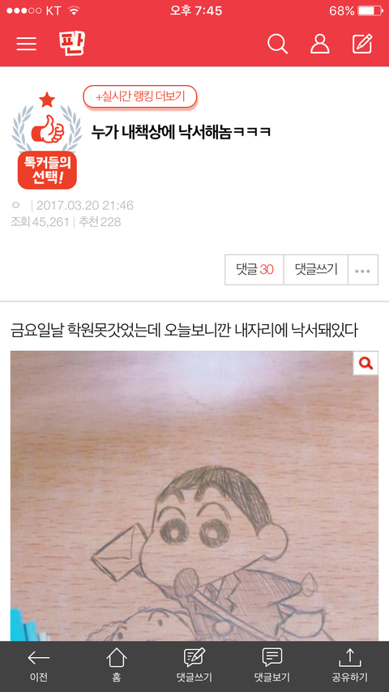Tap the battery indicator in the status bar
389x692 pixels.
point(370,11)
